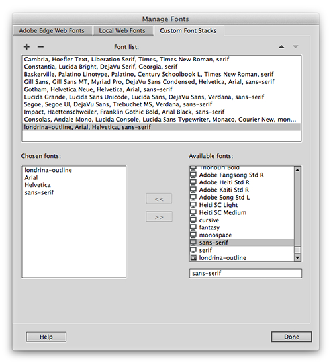Open Help for Manage Fonts
Image resolution: width=331 pixels, height=363 pixels.
(46, 337)
